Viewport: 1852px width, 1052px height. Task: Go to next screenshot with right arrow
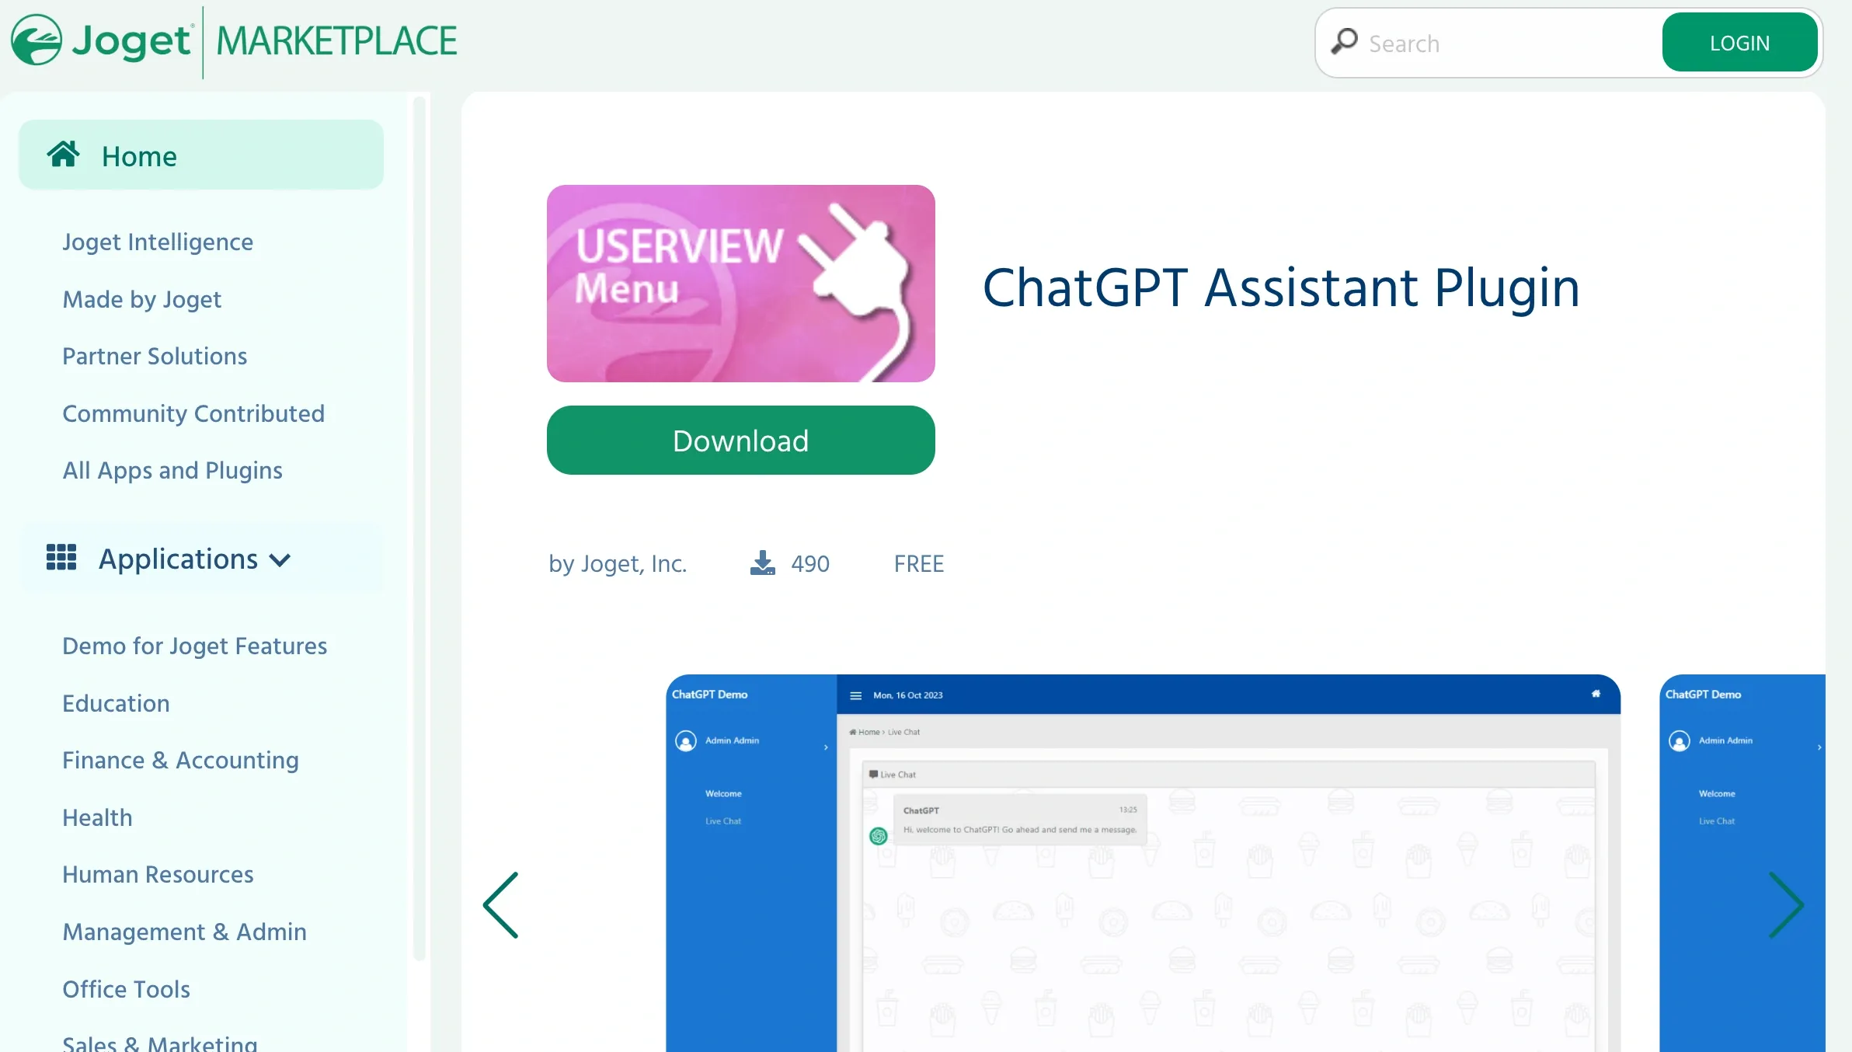point(1785,904)
